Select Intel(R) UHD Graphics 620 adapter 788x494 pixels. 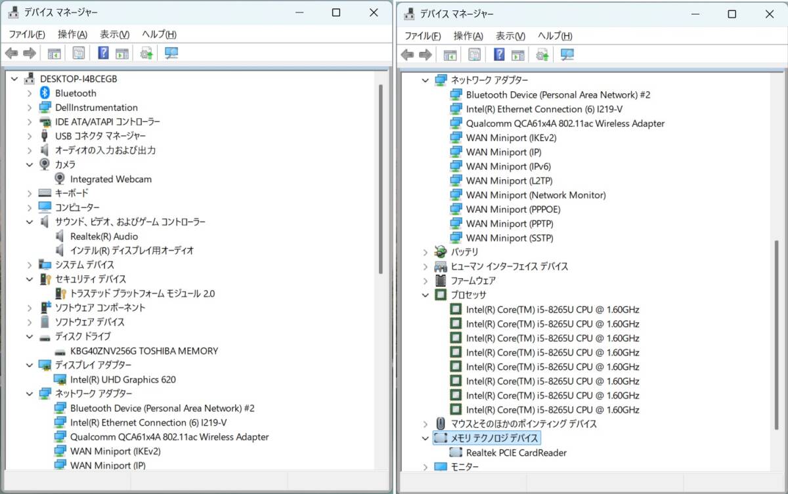pos(123,379)
